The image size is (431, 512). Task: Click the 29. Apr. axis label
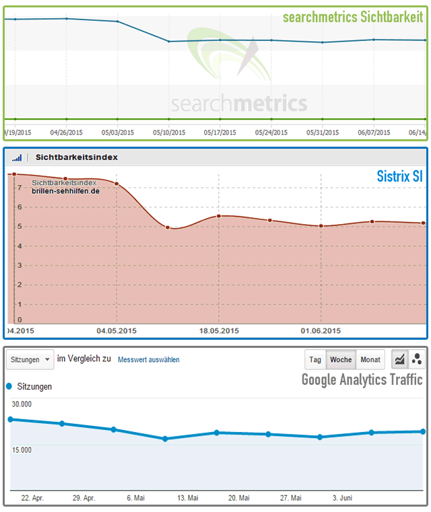84,498
